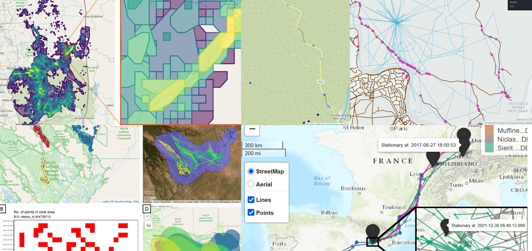Screen dimensions: 532x251
Task: Click the 'NG/34 Sankuyu Community Concession' label
Action: (124, 133)
